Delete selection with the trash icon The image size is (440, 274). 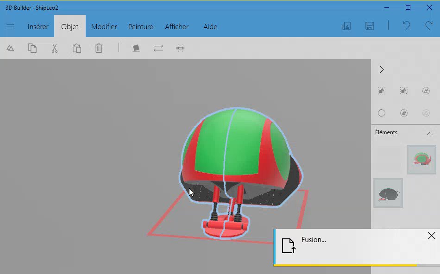click(x=99, y=48)
